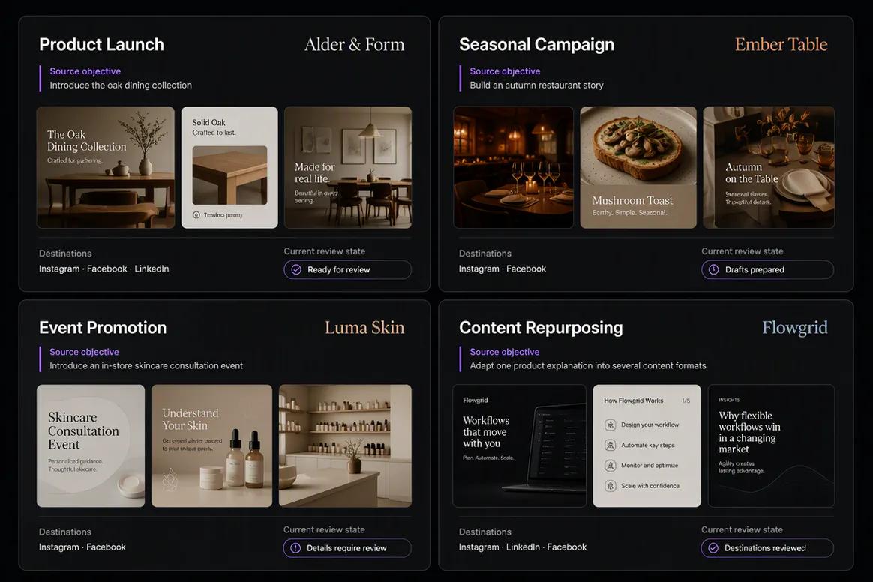
Task: Click the Automate key steps icon
Action: [x=610, y=445]
